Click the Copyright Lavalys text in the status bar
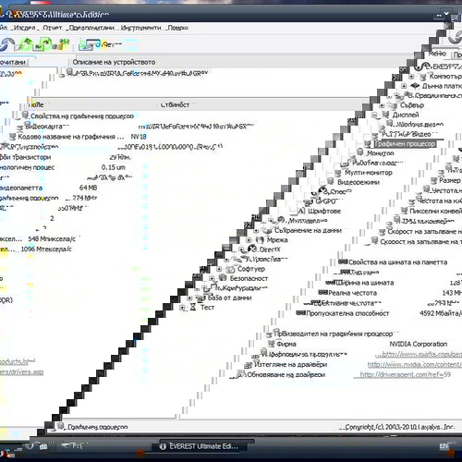Screen dimensions: 462x462 click(399, 427)
